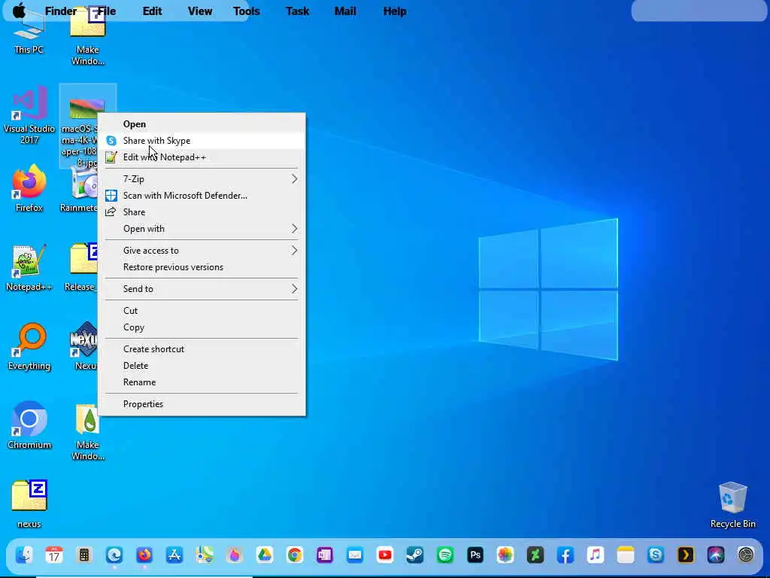Expand the Open with submenu
The image size is (770, 578).
pos(202,229)
